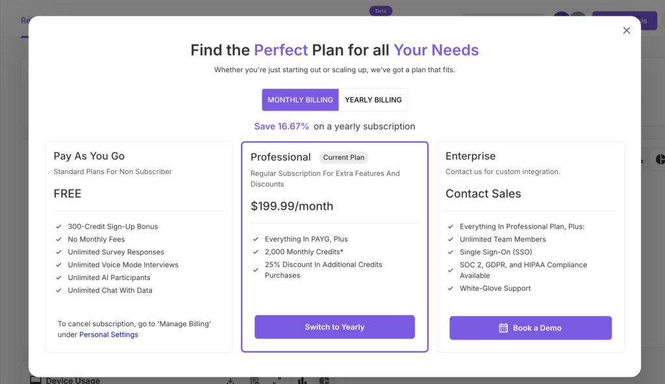Click the Contact Sales text
The image size is (665, 384).
click(483, 194)
